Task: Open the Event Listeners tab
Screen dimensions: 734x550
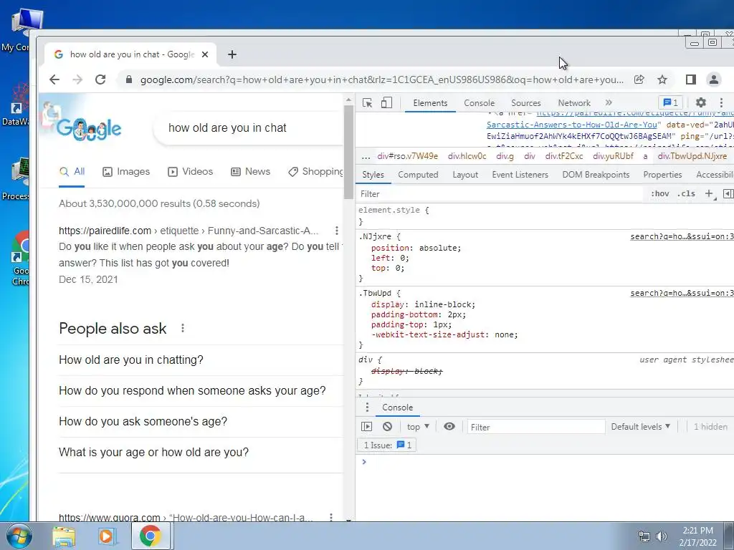Action: point(520,175)
